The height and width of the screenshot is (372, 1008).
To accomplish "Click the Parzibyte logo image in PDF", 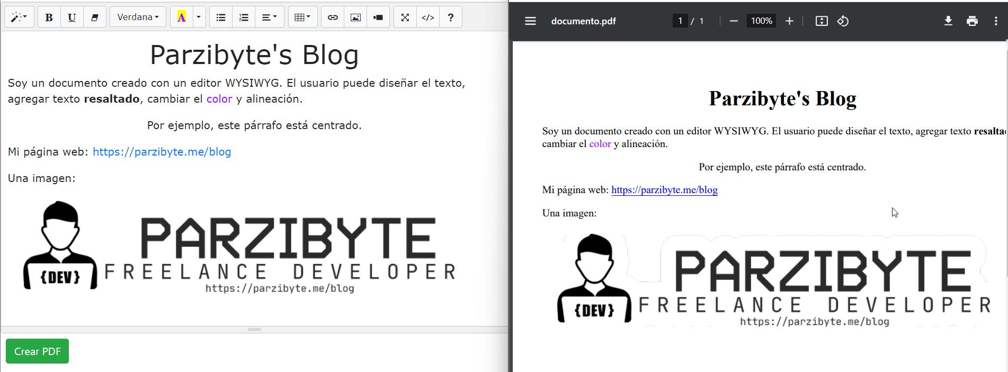I will pos(774,279).
